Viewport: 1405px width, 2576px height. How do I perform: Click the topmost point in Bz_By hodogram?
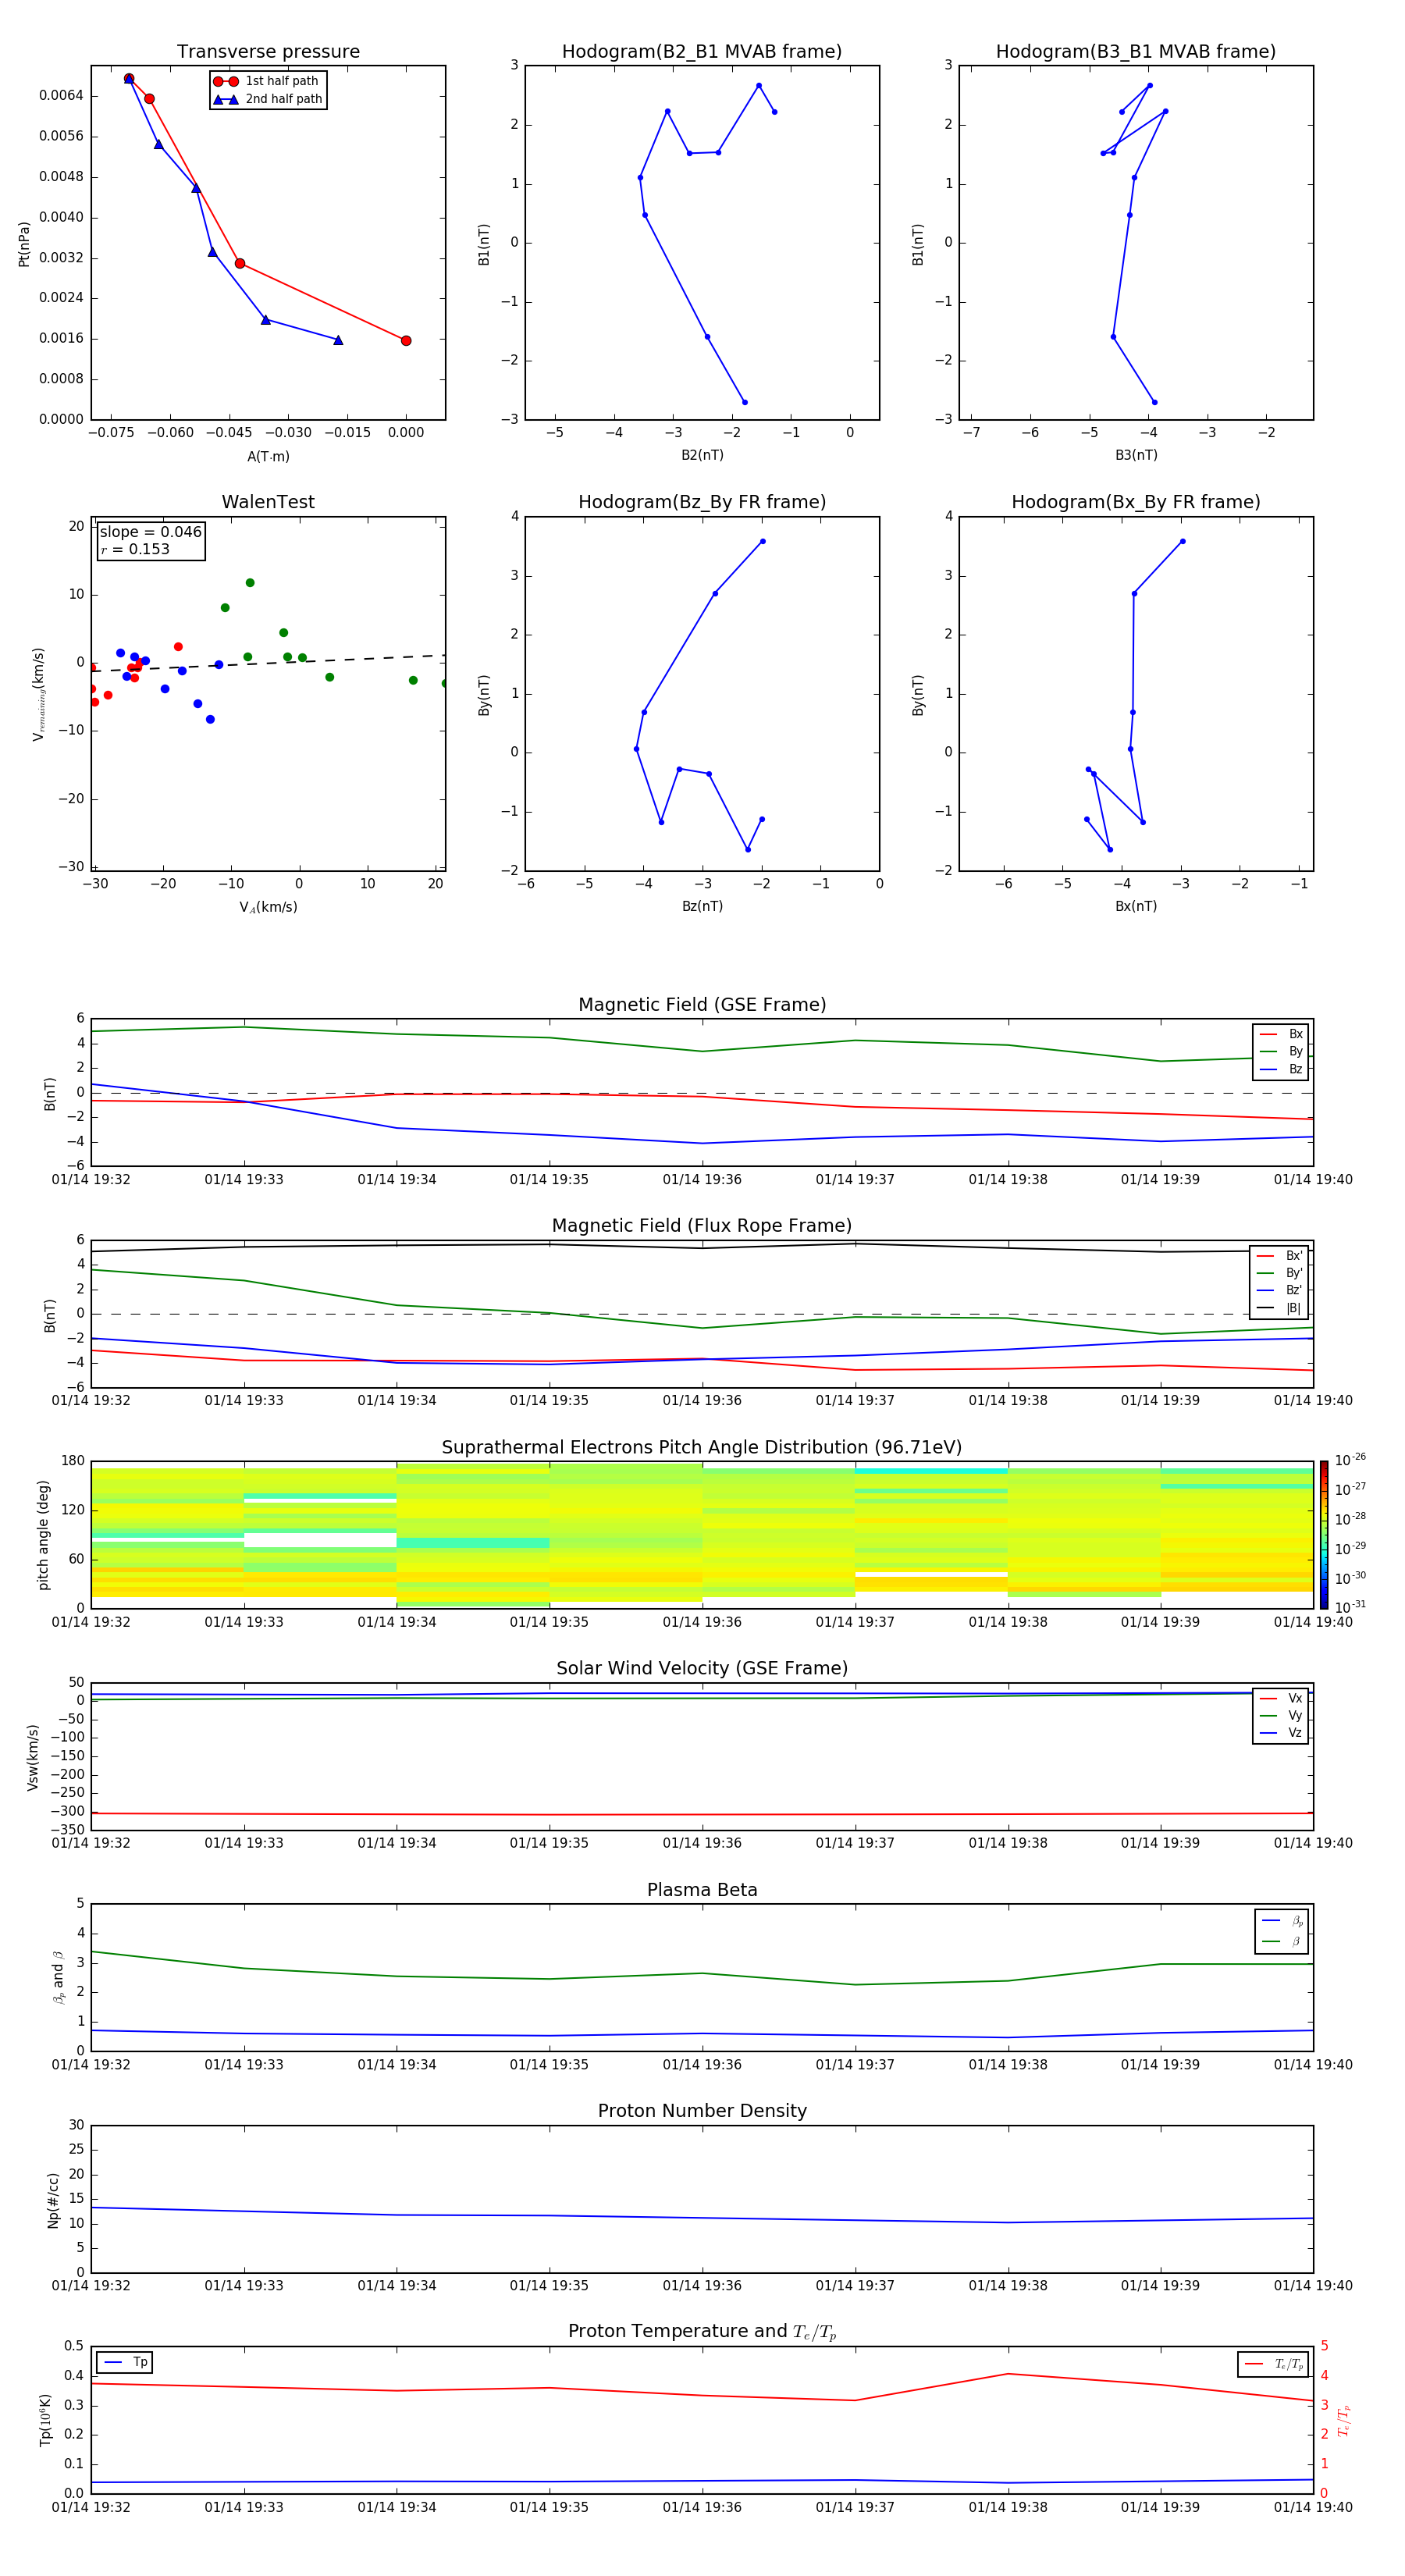point(763,542)
